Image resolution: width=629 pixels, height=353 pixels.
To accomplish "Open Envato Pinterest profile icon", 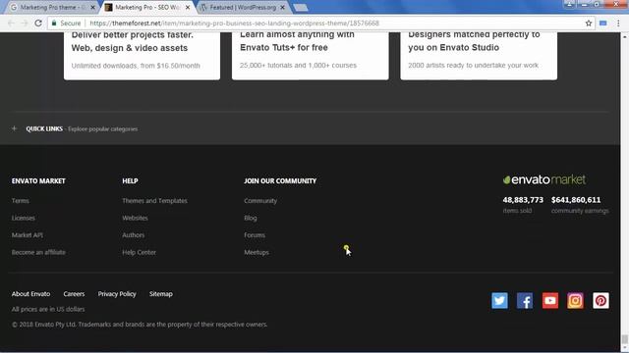I will pos(600,301).
